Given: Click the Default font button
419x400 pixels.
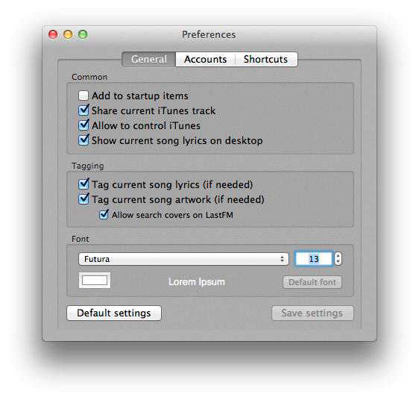Looking at the screenshot, I should coord(312,282).
